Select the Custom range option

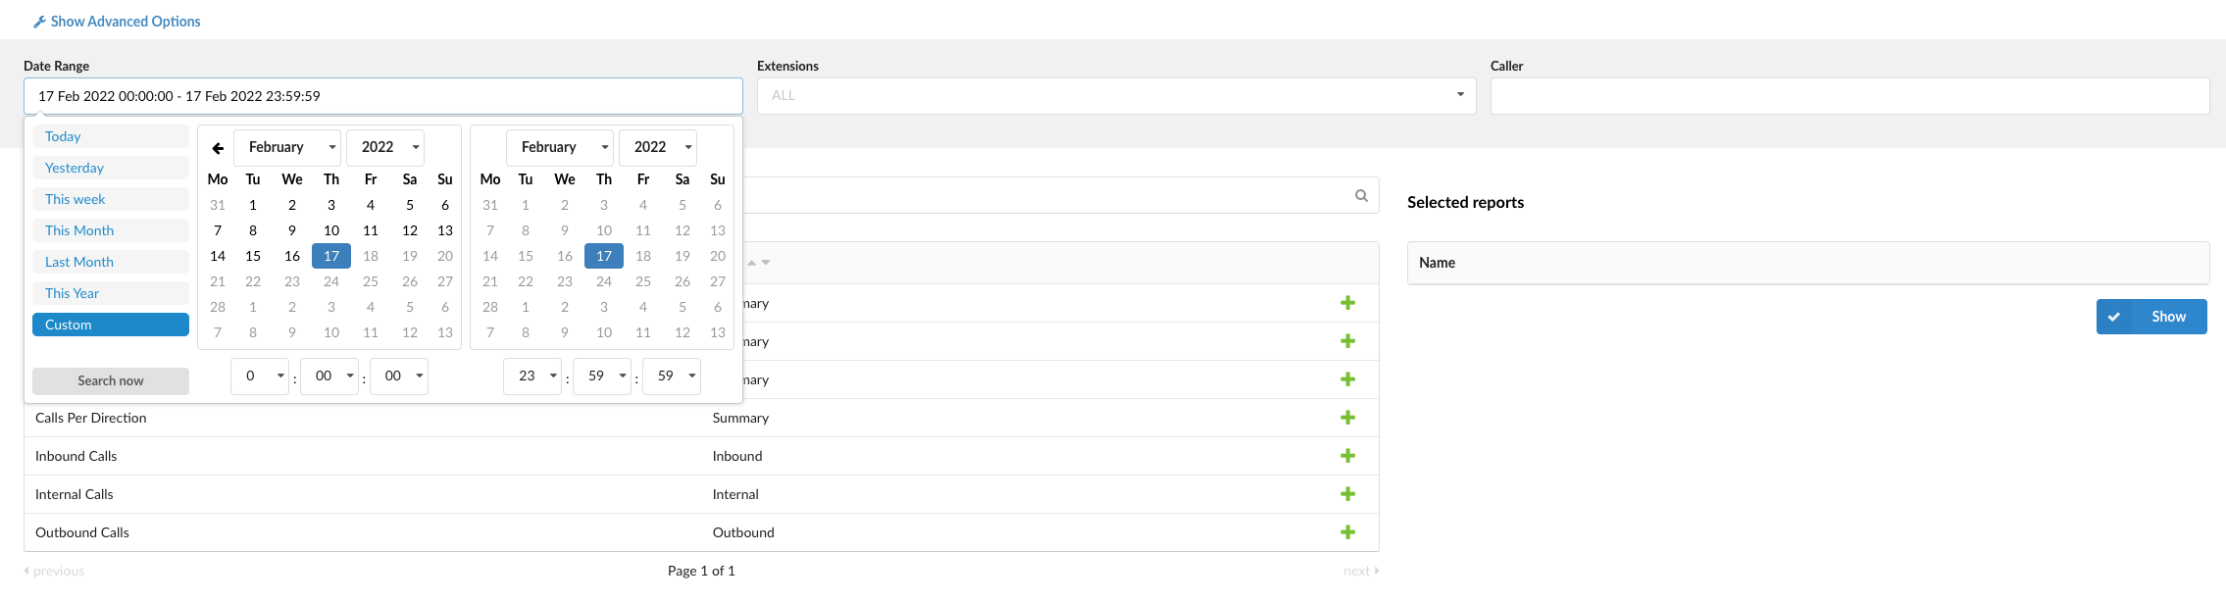pos(111,325)
